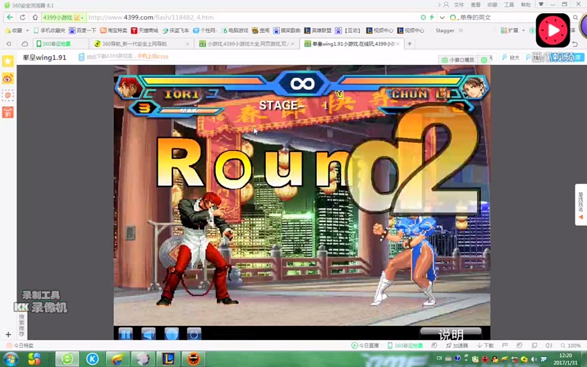Open the Weibo icon in sidebar
The image size is (587, 367).
[x=8, y=78]
